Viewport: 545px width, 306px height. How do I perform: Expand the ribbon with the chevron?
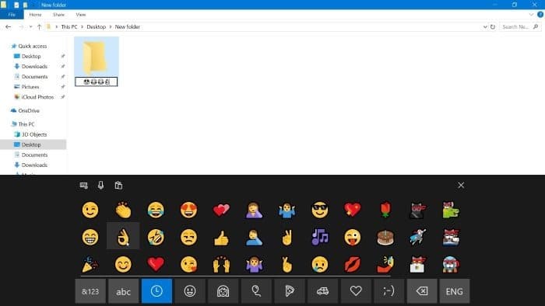point(531,15)
